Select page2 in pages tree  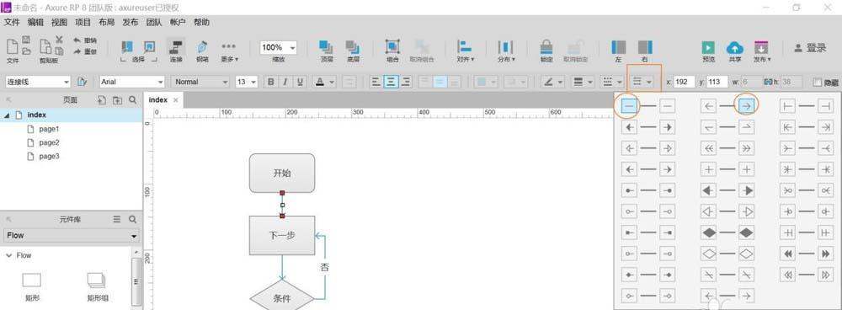click(49, 142)
